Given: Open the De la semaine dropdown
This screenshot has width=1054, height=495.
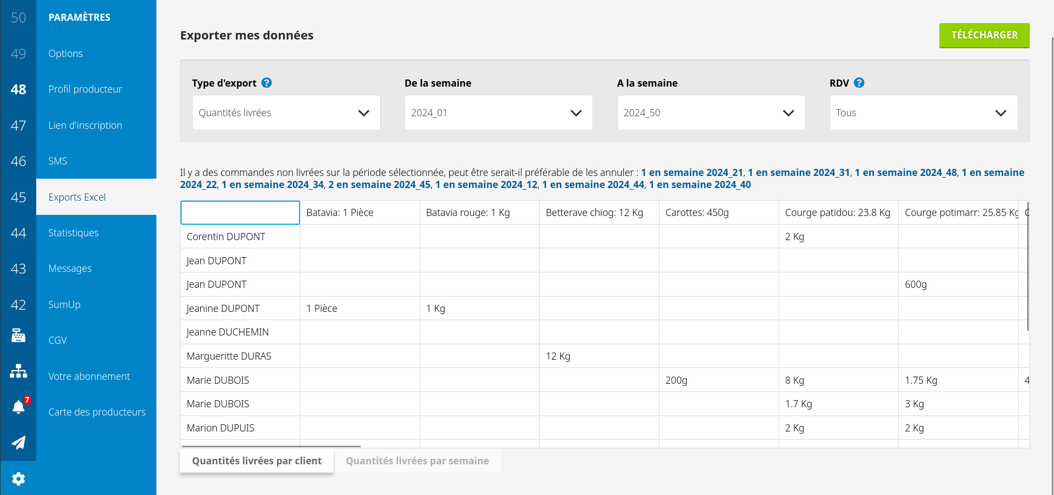Looking at the screenshot, I should pyautogui.click(x=498, y=113).
